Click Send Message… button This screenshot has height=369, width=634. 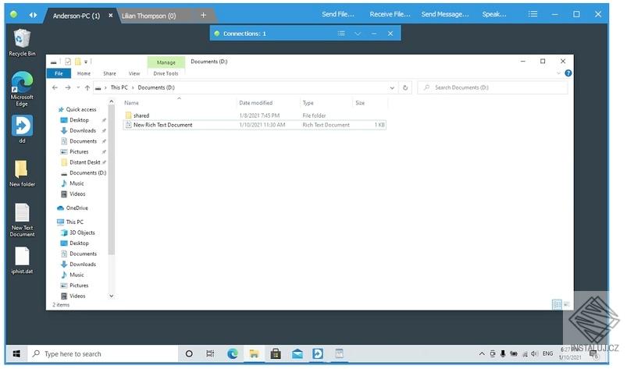445,14
